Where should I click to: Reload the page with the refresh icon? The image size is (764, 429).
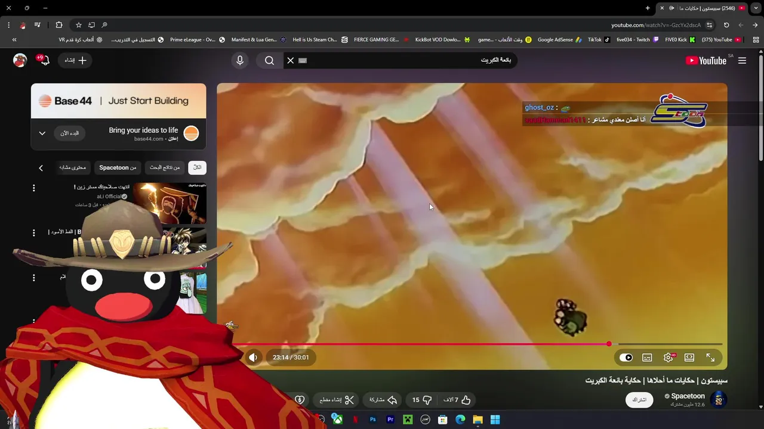point(726,25)
